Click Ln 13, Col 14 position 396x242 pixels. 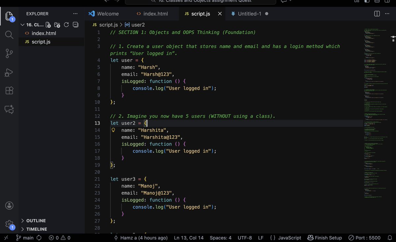tap(188, 238)
